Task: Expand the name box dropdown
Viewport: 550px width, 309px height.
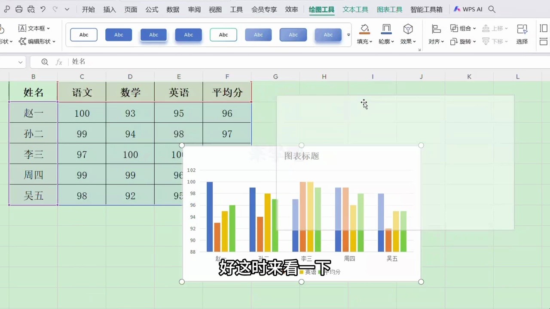Action: [20, 62]
